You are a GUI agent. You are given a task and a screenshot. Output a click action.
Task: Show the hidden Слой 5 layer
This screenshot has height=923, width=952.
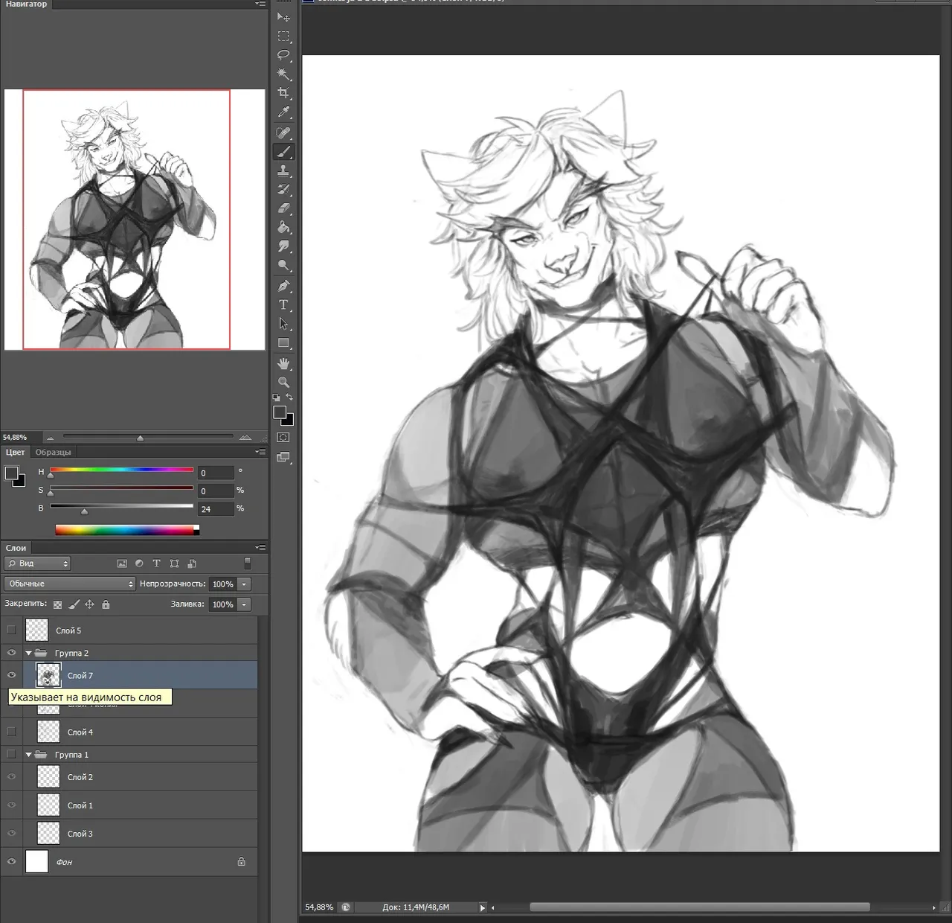(x=11, y=630)
